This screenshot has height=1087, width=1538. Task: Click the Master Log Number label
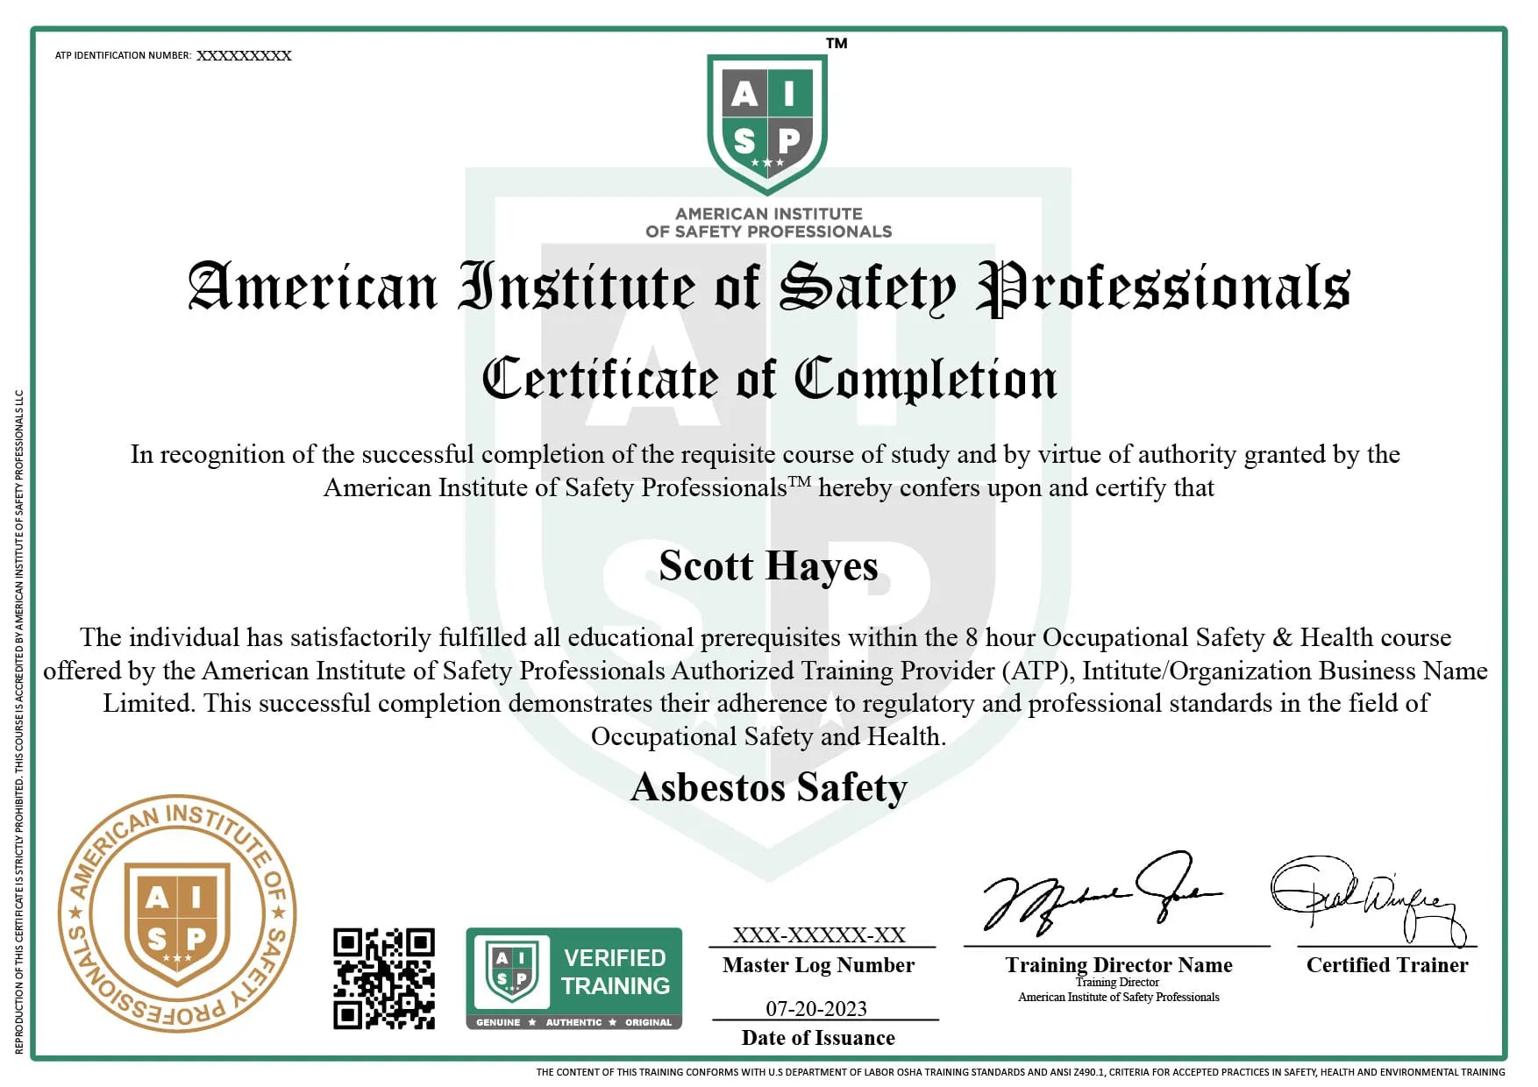click(818, 965)
